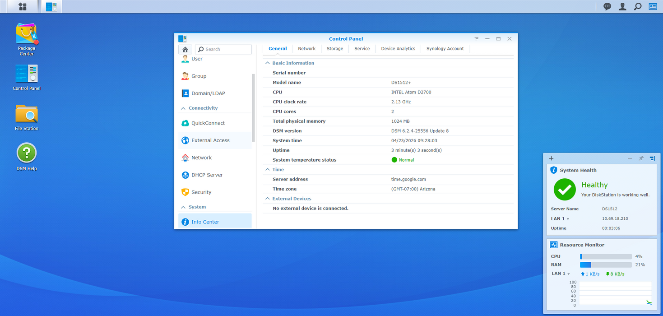Add a widget with plus icon
The image size is (663, 316).
pyautogui.click(x=551, y=158)
